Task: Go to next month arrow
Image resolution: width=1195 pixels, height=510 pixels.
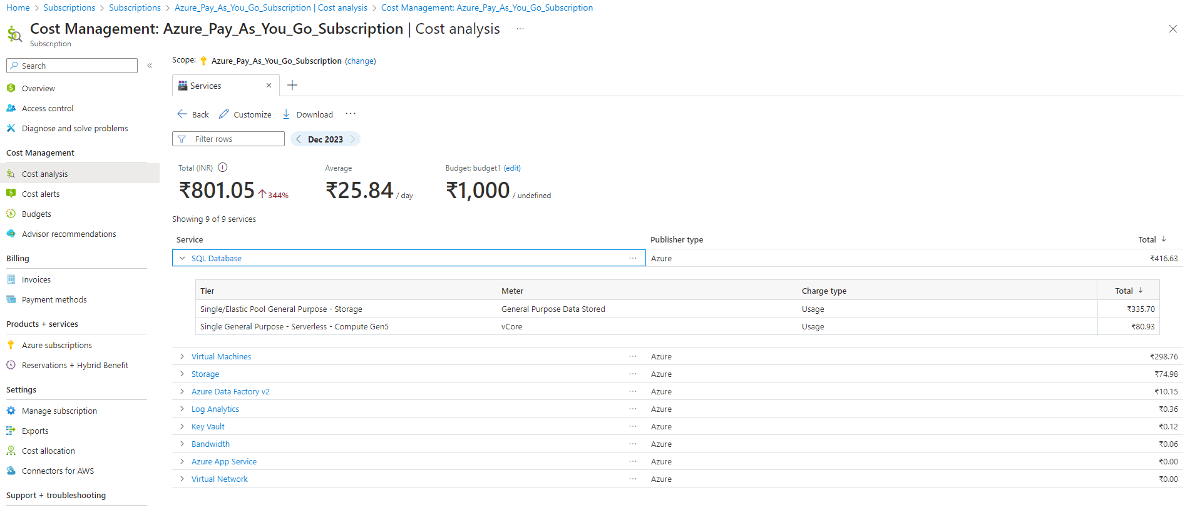Action: tap(353, 139)
